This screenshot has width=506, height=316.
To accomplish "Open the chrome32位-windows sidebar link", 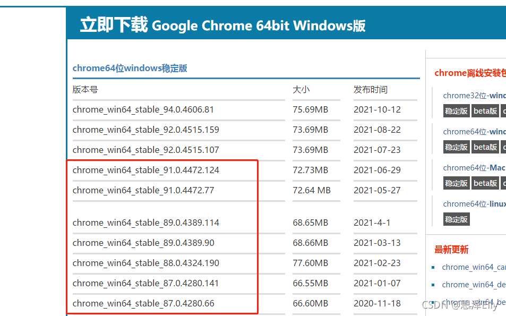I will pyautogui.click(x=474, y=96).
